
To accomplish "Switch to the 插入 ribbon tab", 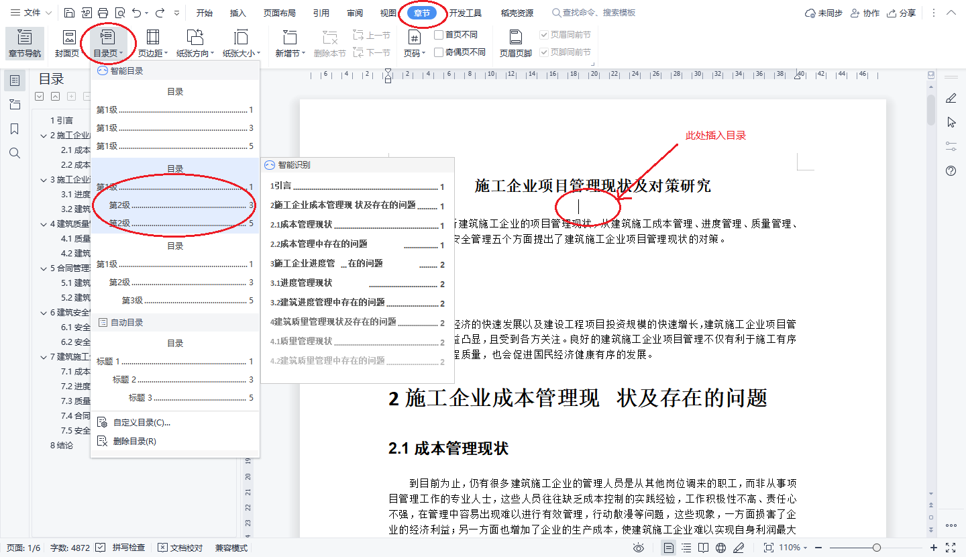I will (x=237, y=12).
